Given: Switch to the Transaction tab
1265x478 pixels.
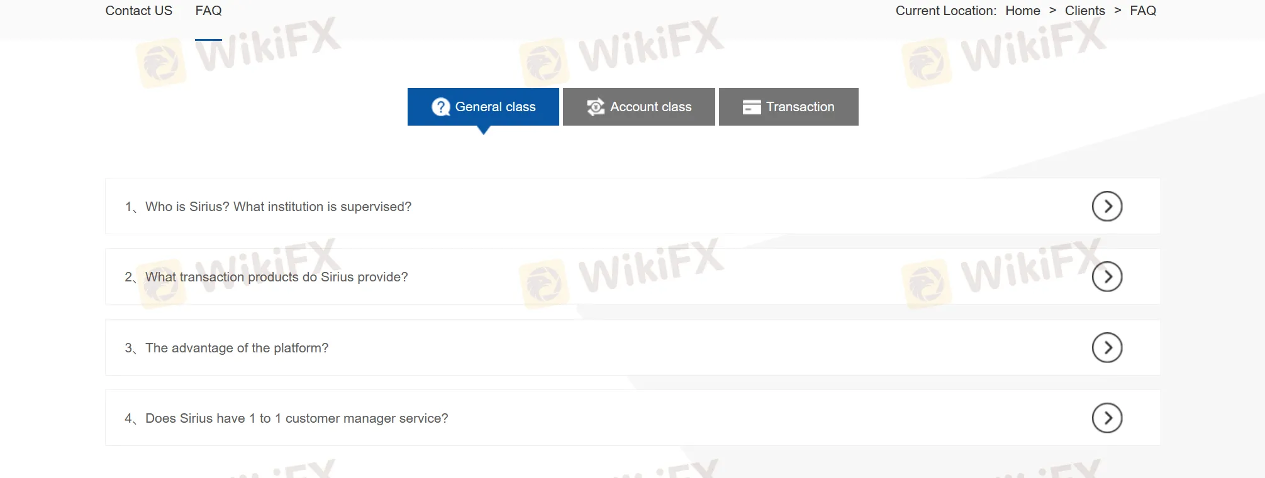Looking at the screenshot, I should point(788,107).
